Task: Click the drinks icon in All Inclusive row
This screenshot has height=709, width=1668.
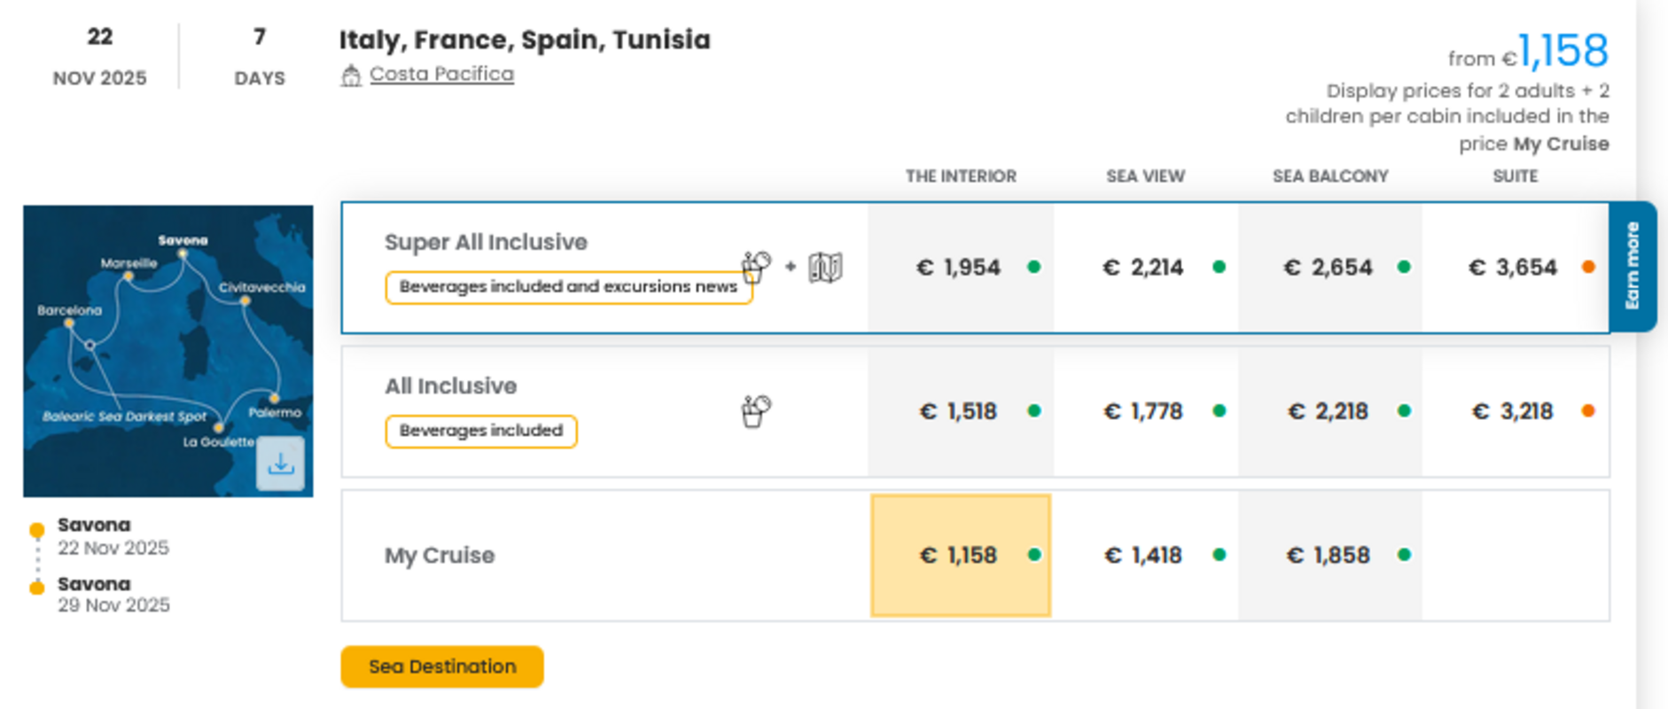Action: (x=756, y=410)
